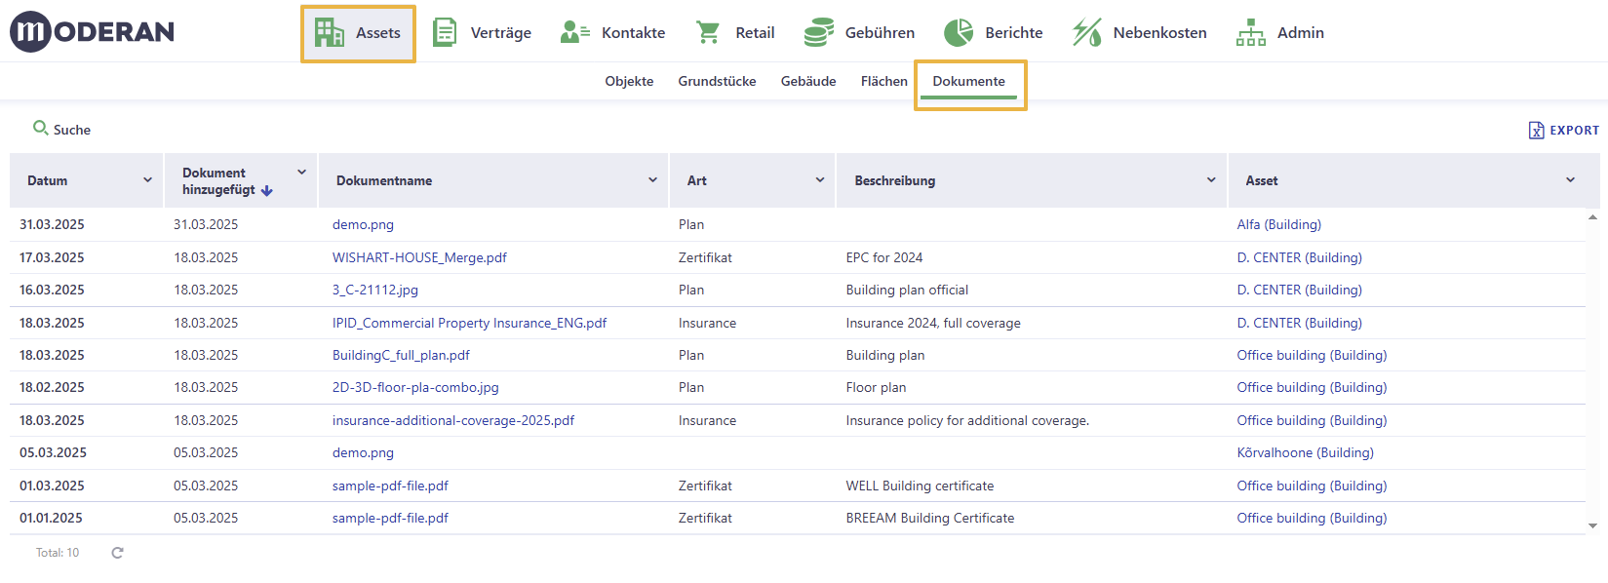Switch to the Flächen tab
1608x583 pixels.
[884, 81]
